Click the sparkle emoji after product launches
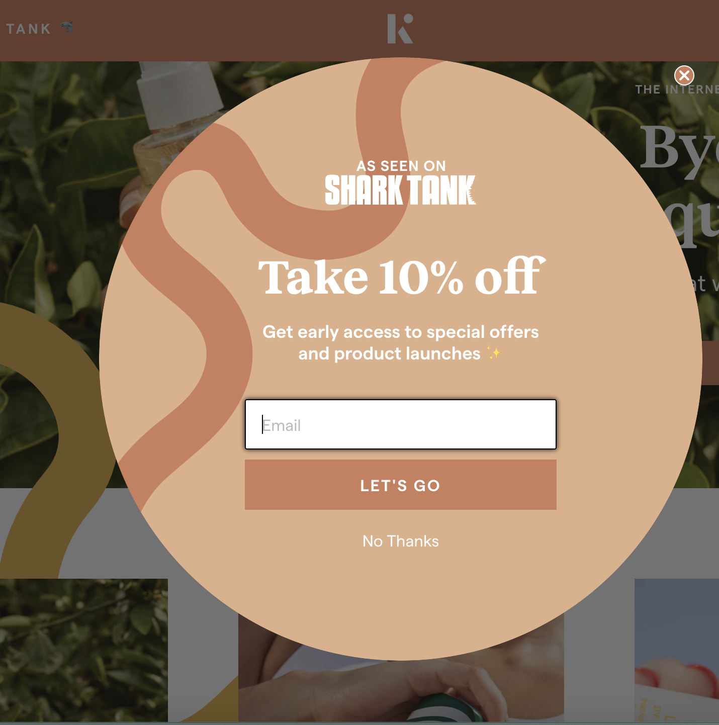719x725 pixels. pyautogui.click(x=494, y=353)
